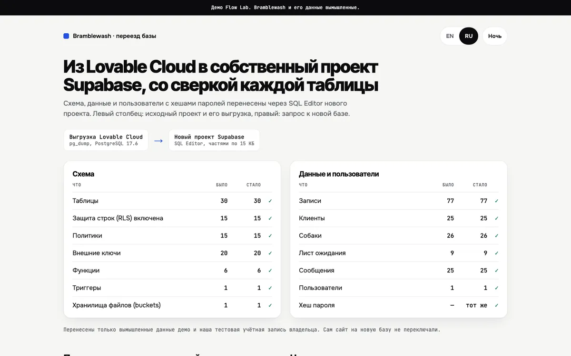Click the green checkmark in the Политики row
The image size is (571, 356).
tap(270, 235)
